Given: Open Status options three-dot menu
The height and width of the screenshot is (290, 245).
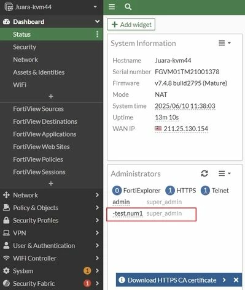Looking at the screenshot, I should click(97, 34).
